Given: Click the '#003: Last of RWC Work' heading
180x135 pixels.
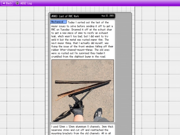Looking at the screenshot, I should (65, 16).
